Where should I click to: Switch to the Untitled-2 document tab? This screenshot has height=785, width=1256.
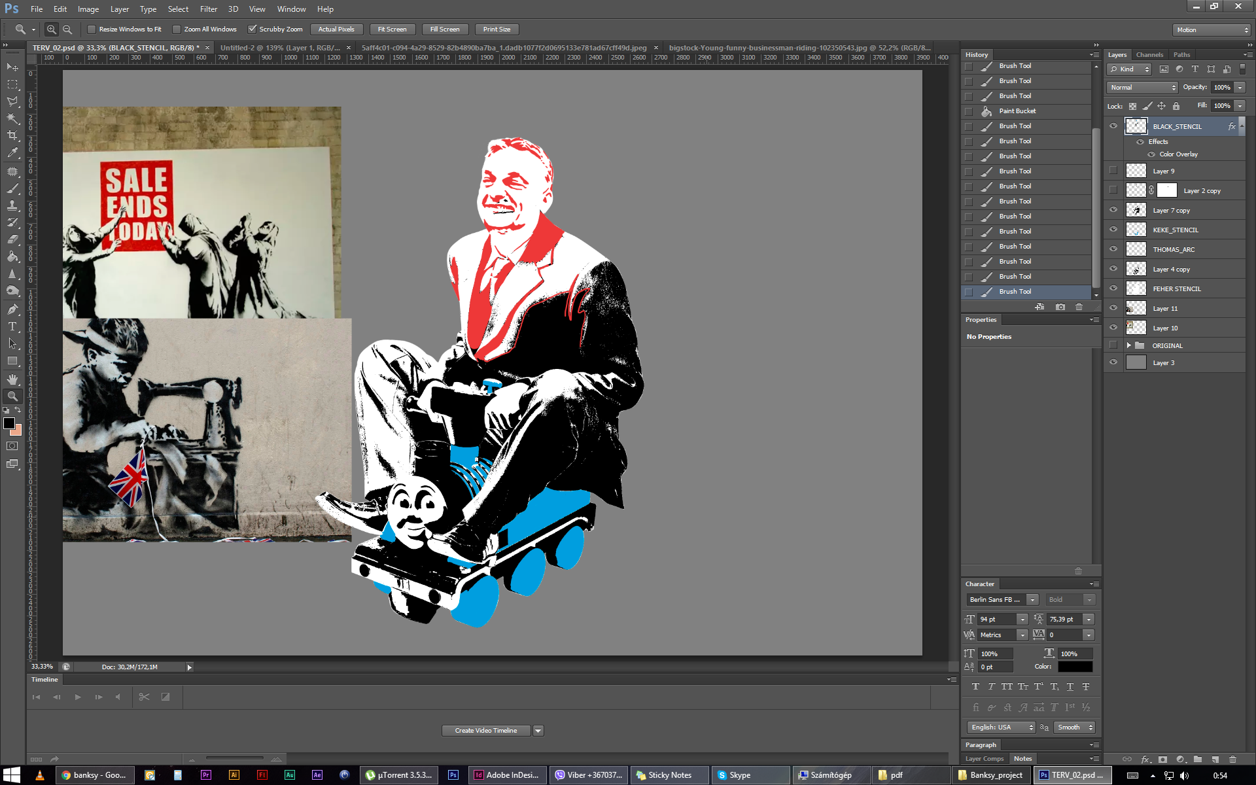280,48
